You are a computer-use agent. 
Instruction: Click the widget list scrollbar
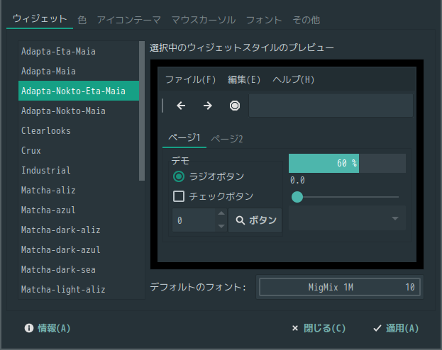coord(142,111)
